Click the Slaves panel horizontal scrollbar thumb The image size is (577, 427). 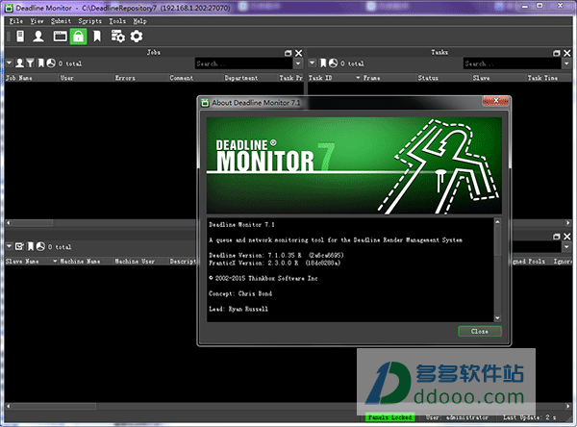(x=54, y=407)
